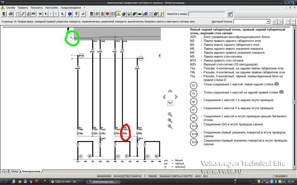
Task: Pan the wiring diagram down with the down arrow
Action: click(170, 103)
